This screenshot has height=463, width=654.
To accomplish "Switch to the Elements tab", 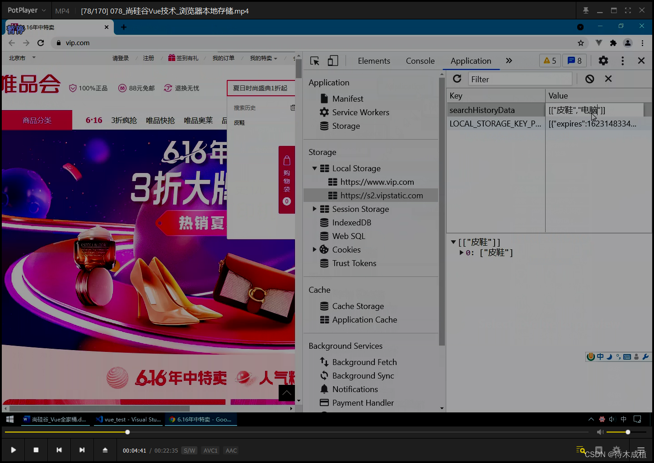I will [x=374, y=61].
